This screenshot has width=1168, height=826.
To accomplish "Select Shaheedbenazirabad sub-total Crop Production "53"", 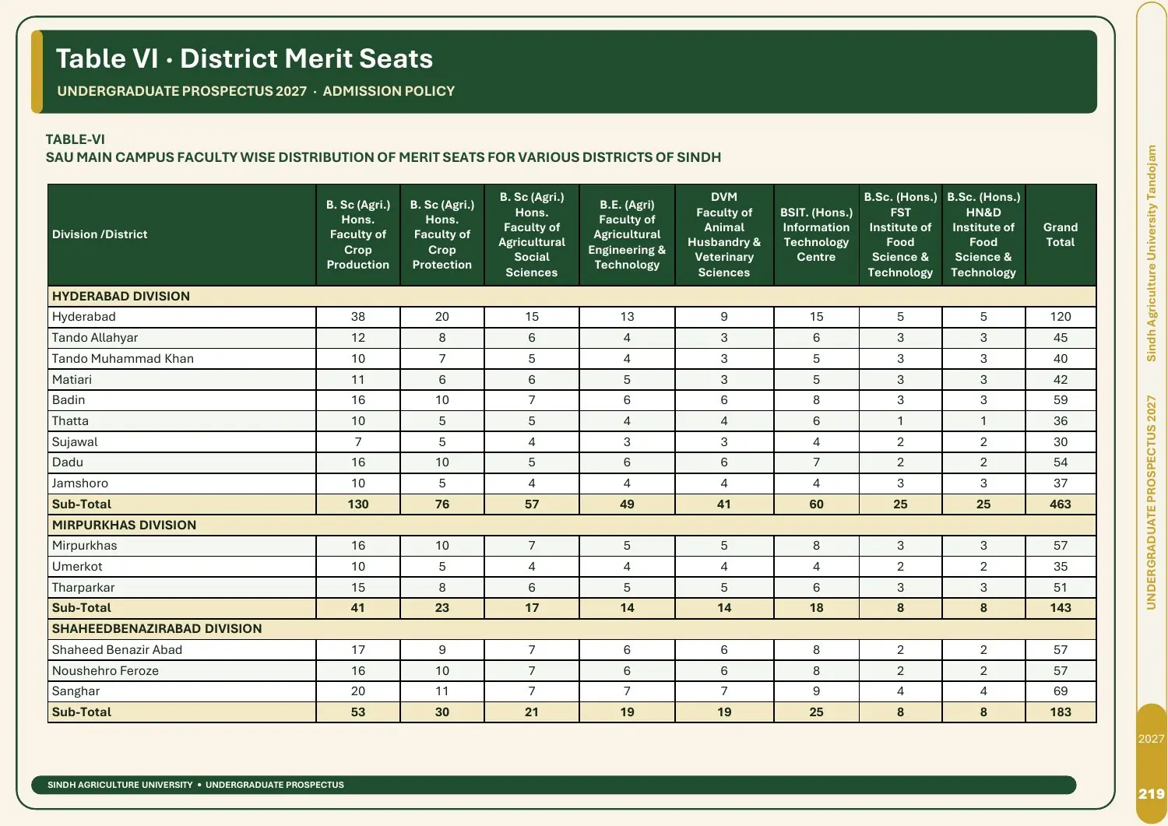I will [x=358, y=712].
